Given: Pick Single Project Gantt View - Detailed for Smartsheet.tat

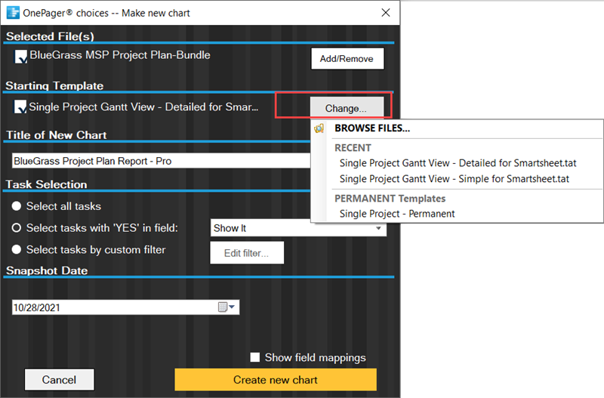Looking at the screenshot, I should (x=458, y=163).
